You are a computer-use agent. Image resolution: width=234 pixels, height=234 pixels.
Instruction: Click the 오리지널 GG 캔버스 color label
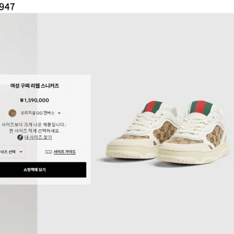click(x=38, y=113)
